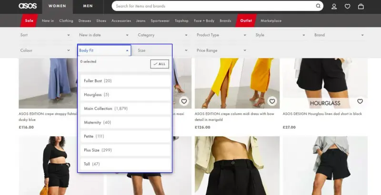This screenshot has height=195, width=381.
Task: Open the red Sale link
Action: click(x=29, y=21)
